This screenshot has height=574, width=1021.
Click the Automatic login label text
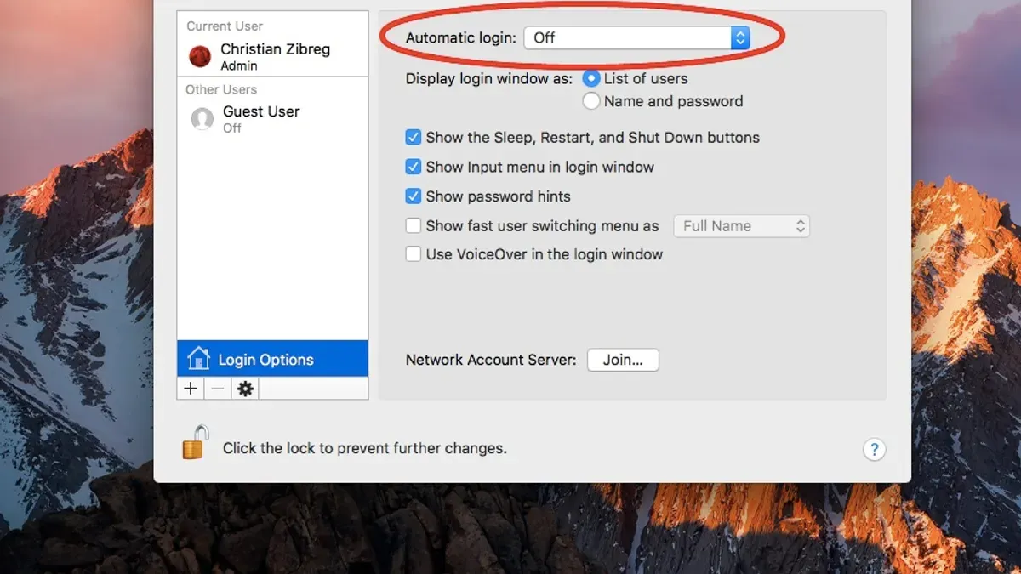coord(461,37)
